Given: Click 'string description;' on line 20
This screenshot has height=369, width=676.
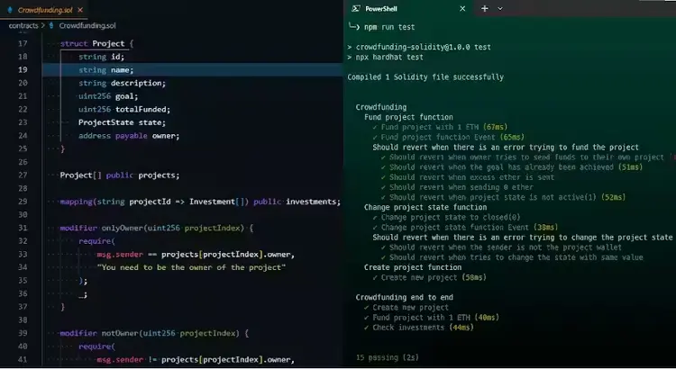Looking at the screenshot, I should click(122, 83).
